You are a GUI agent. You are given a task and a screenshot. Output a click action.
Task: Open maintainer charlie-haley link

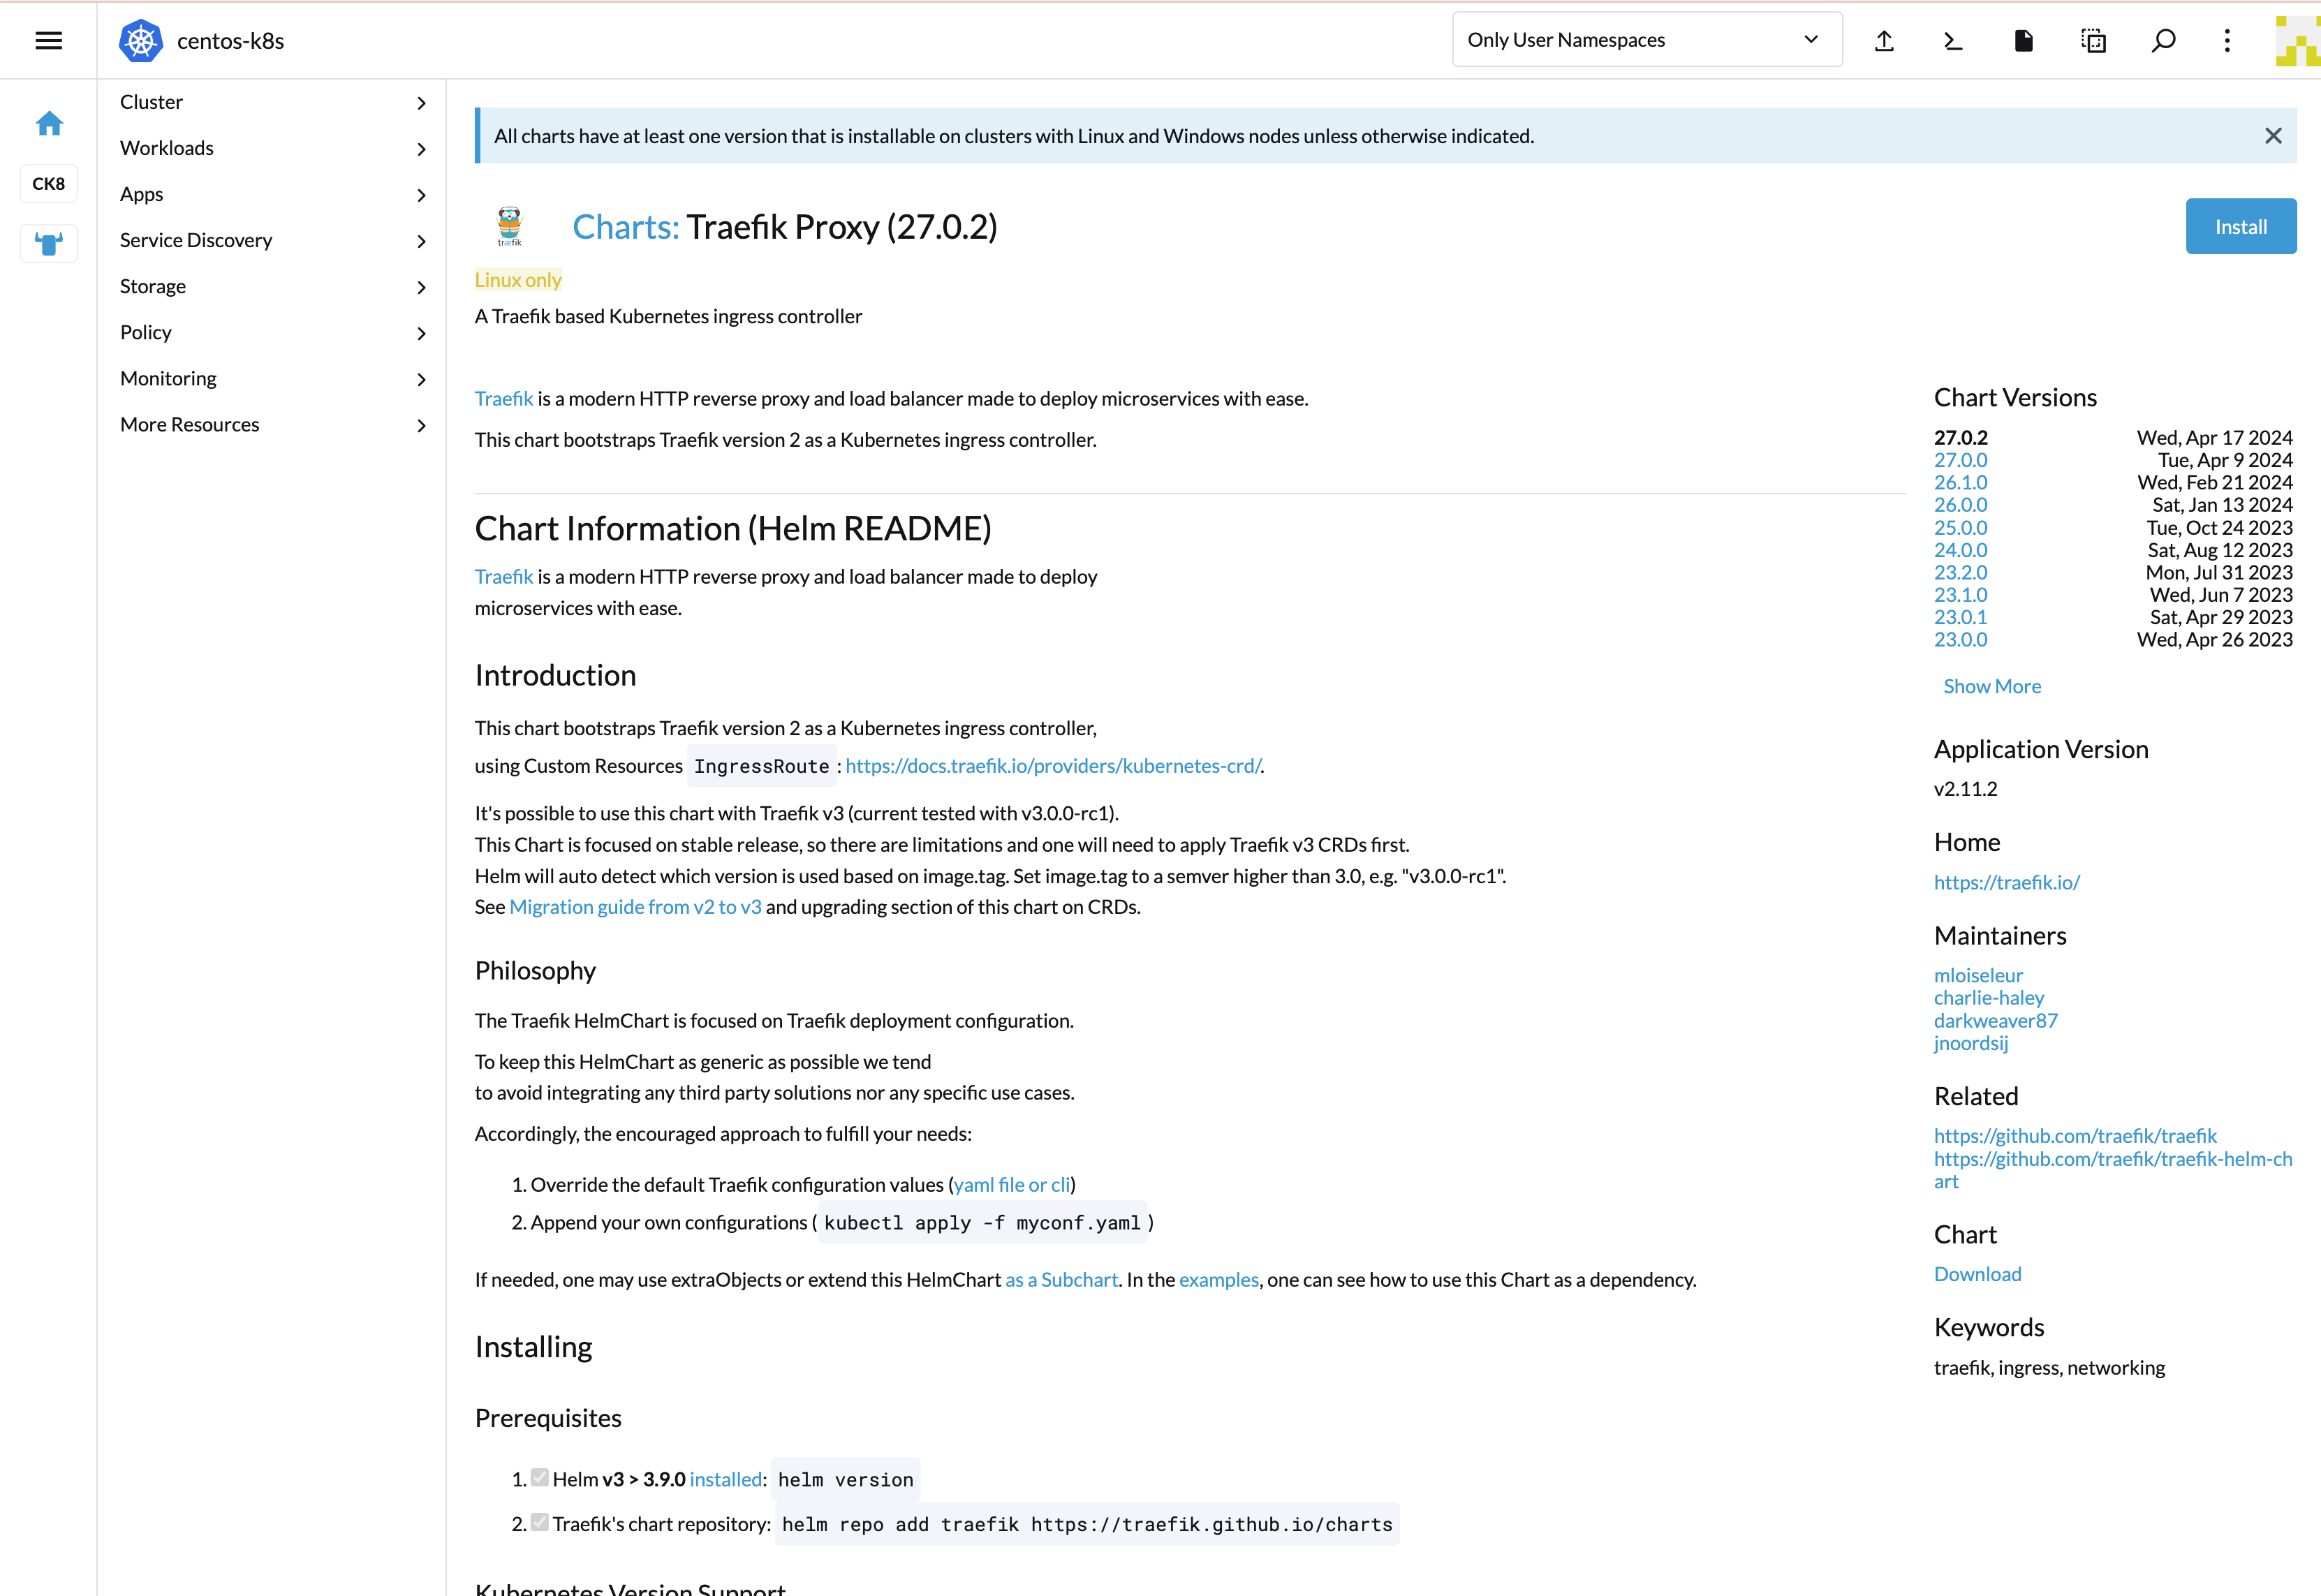click(x=1989, y=998)
